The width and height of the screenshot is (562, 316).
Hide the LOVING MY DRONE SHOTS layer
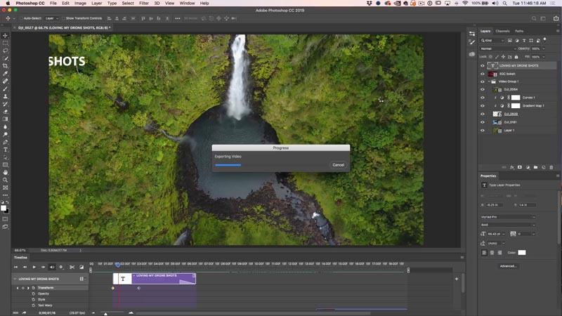pos(482,65)
